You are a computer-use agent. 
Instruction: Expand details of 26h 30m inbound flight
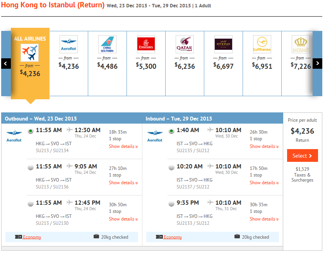pos(264,146)
